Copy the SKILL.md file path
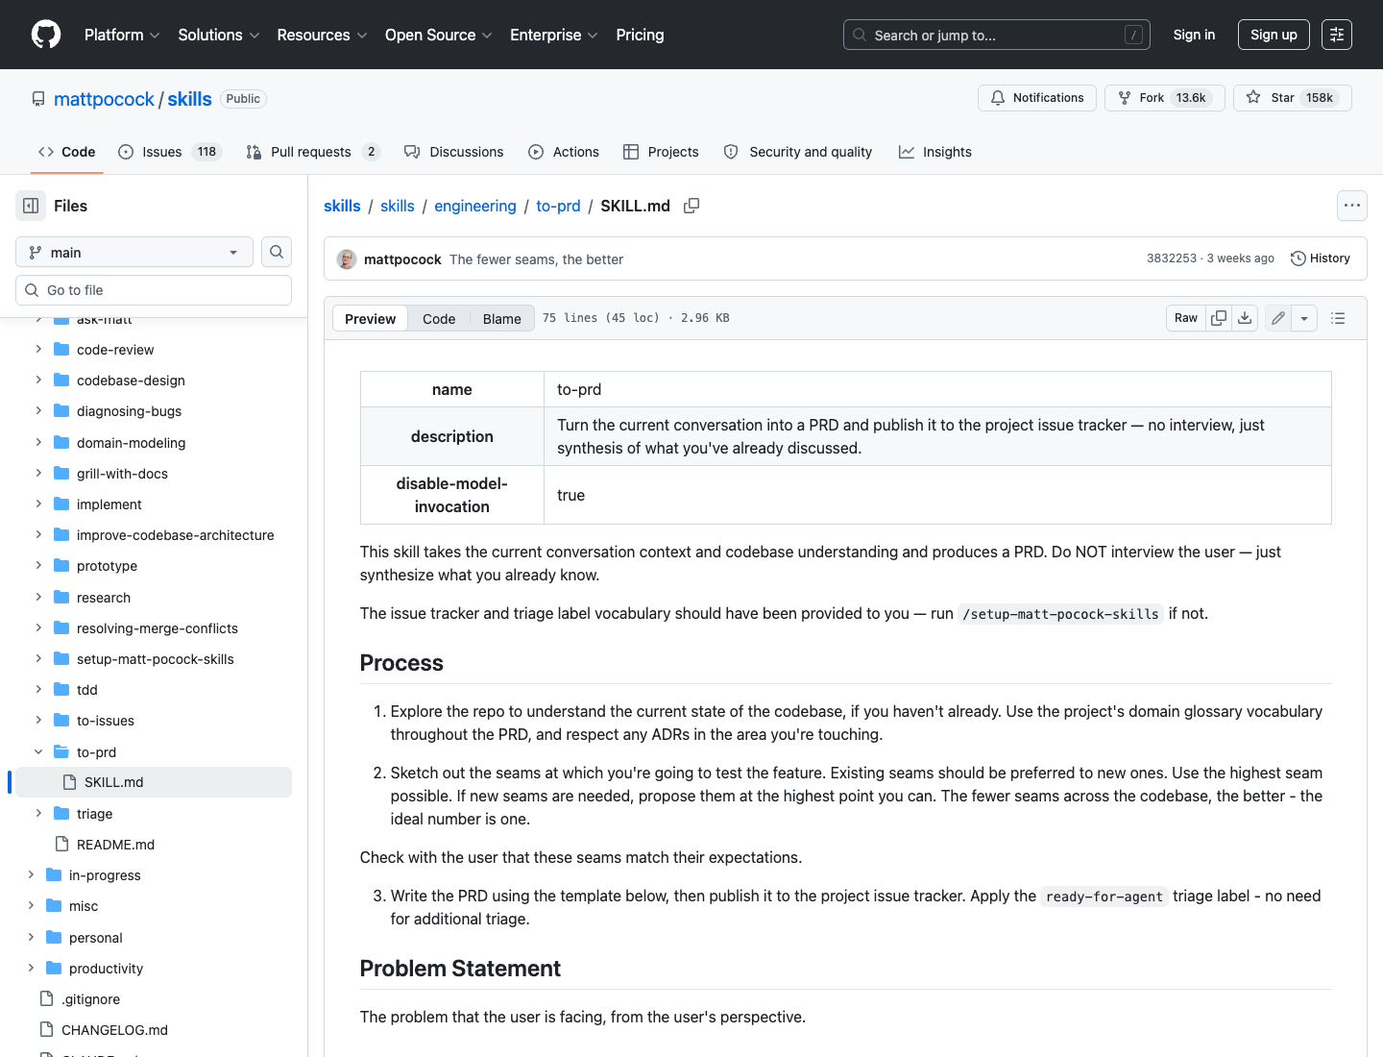Screen dimensions: 1383x1057 point(691,206)
